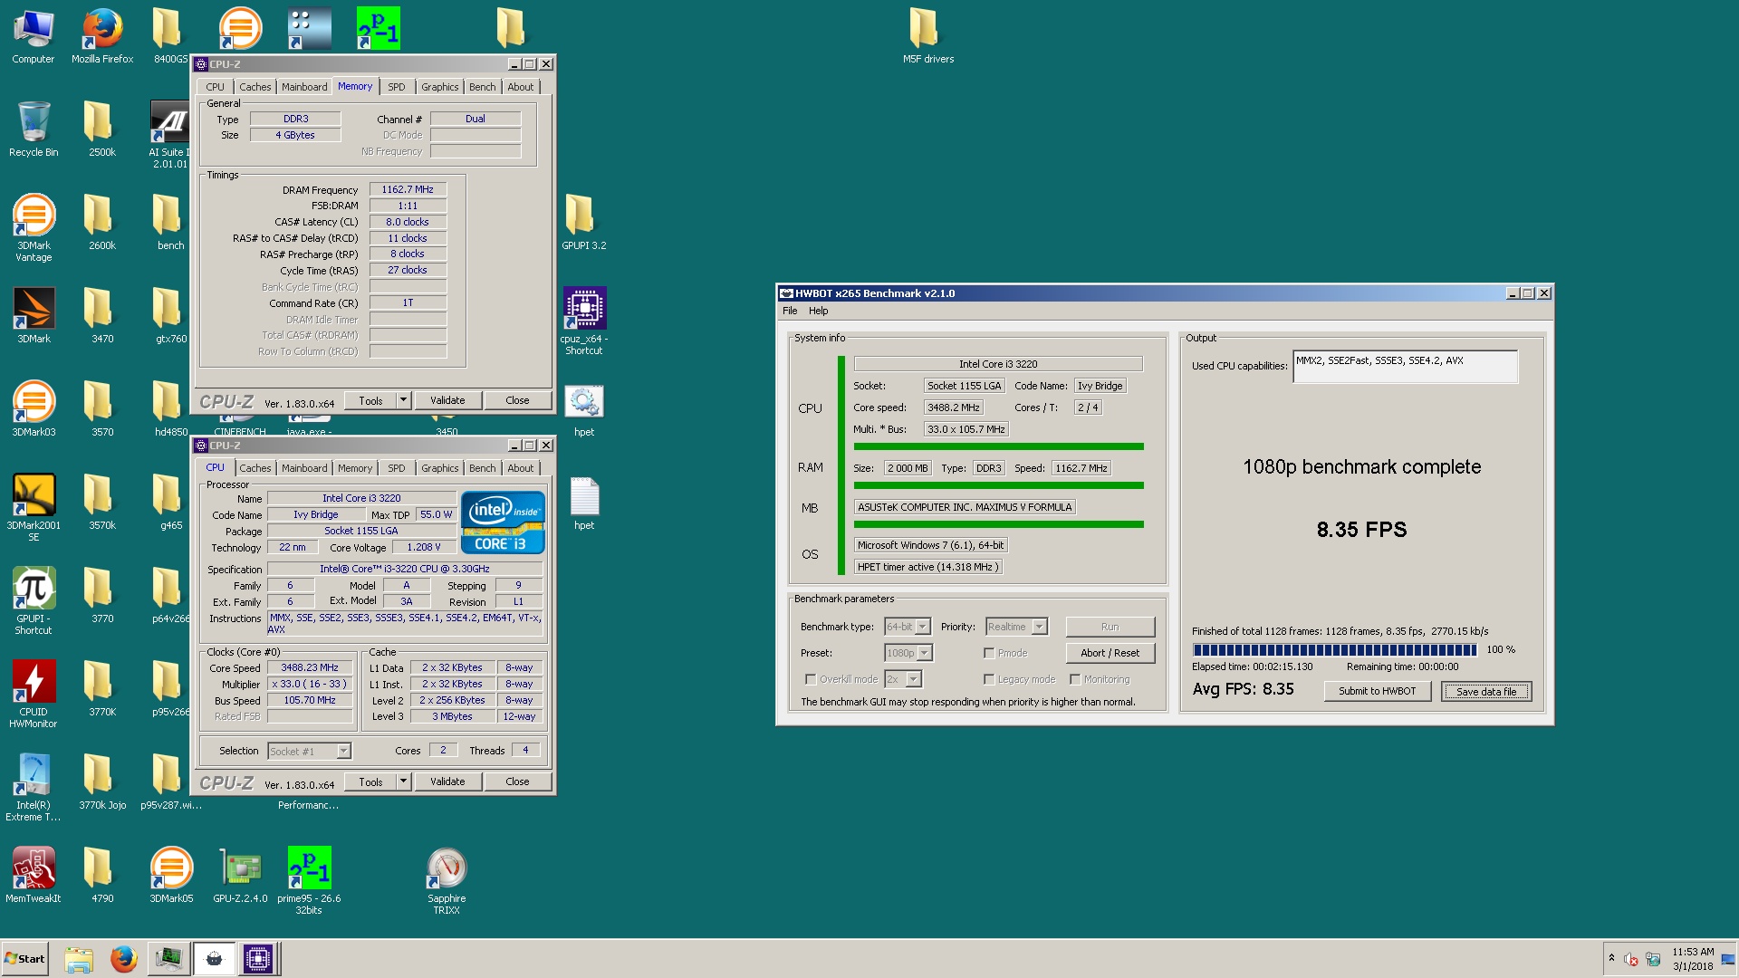Viewport: 1739px width, 978px height.
Task: Click the Firefox taskbar icon
Action: [x=123, y=959]
